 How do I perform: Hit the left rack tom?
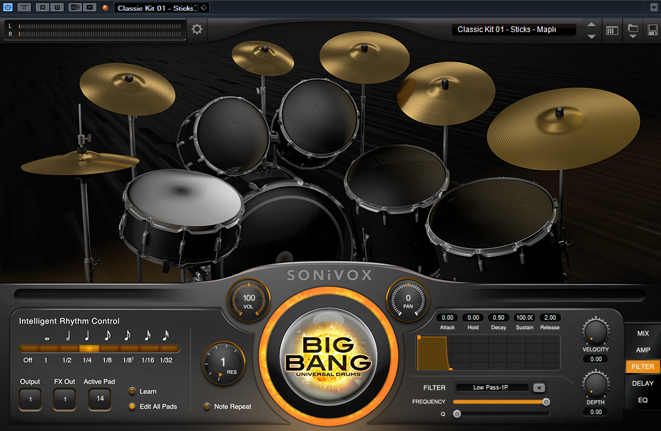point(232,134)
